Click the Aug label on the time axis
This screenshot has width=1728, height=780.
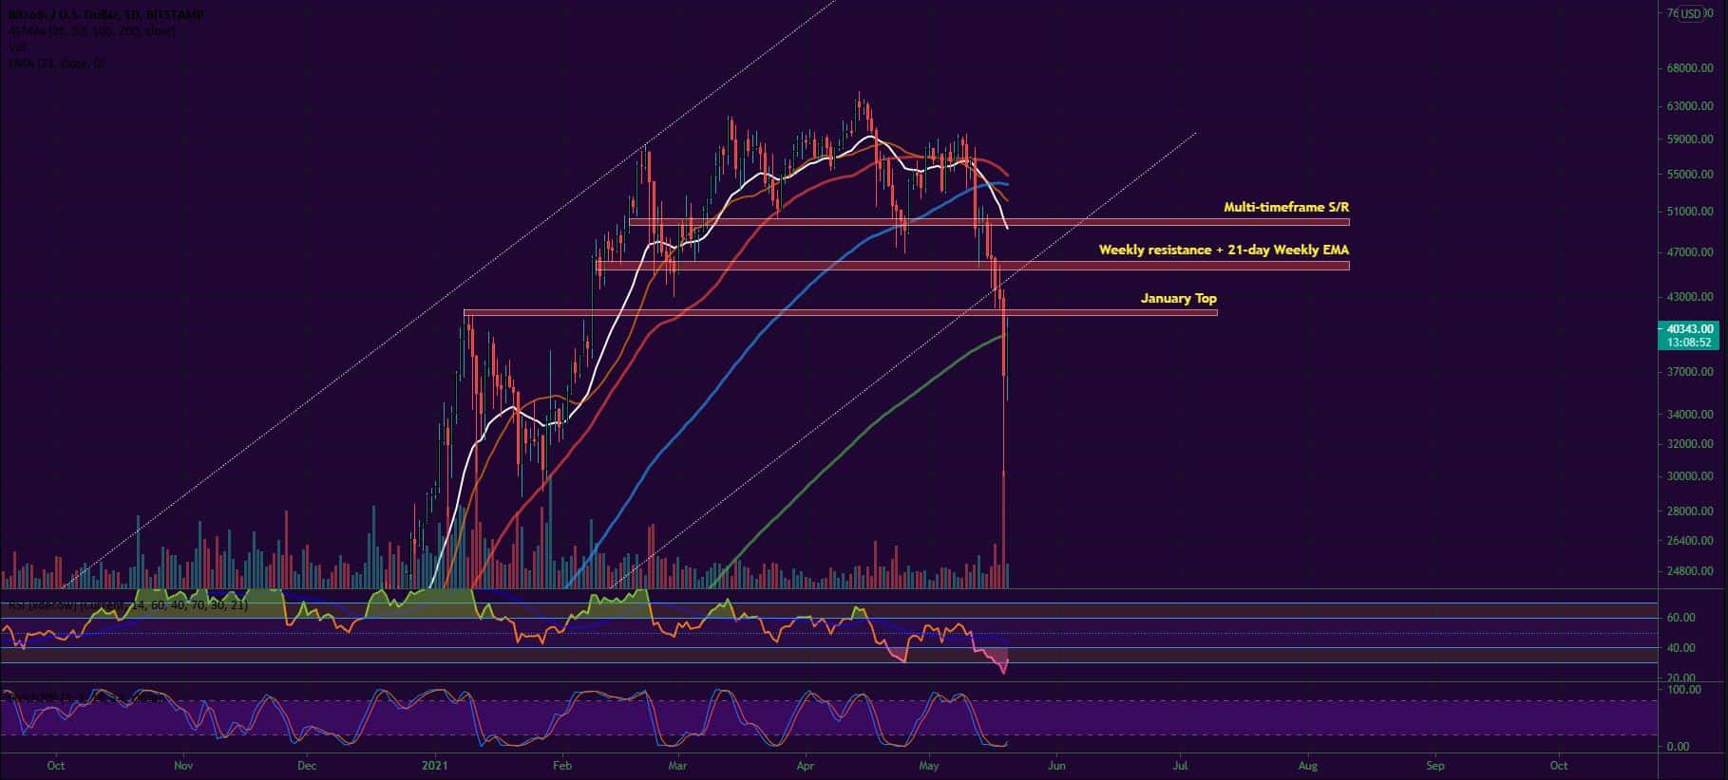[1308, 765]
